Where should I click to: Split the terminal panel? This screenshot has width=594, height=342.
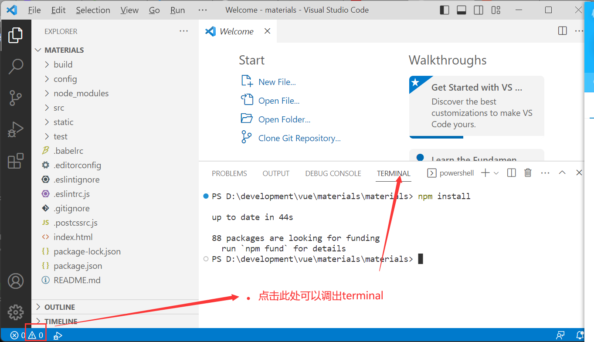pos(512,173)
